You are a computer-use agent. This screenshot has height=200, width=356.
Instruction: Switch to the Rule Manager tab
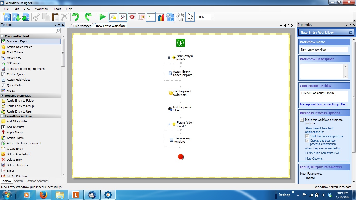tap(82, 26)
